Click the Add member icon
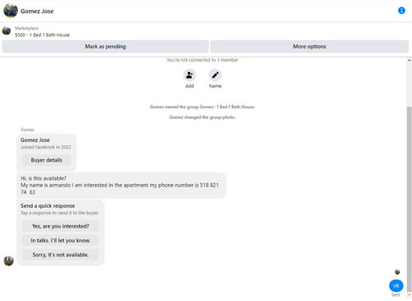Screen dimensions: 412x301 coord(190,75)
